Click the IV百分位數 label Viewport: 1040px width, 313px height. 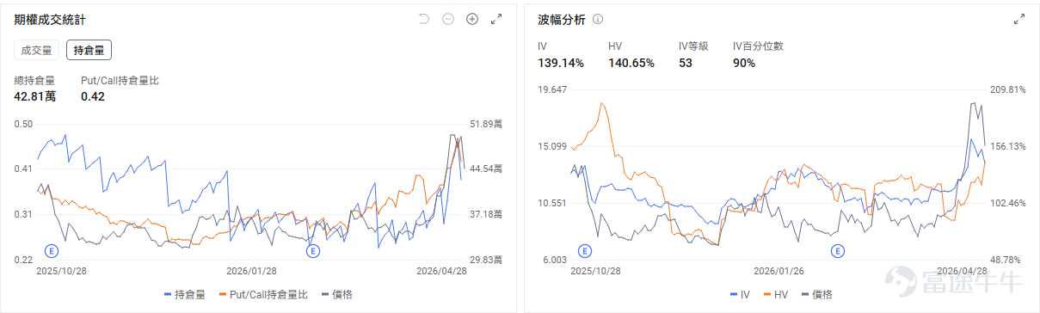coord(758,46)
